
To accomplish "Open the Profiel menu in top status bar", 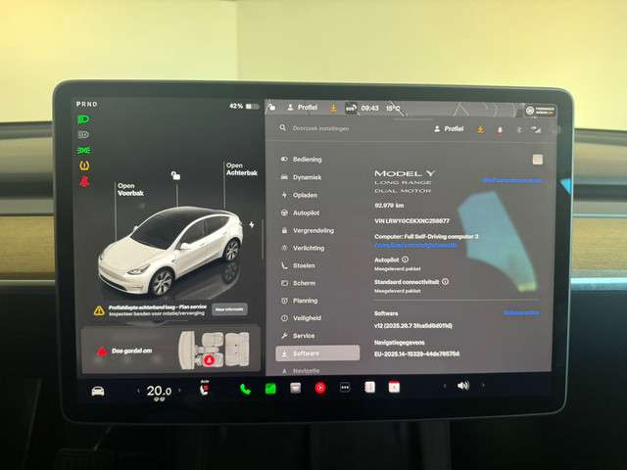I will (302, 107).
